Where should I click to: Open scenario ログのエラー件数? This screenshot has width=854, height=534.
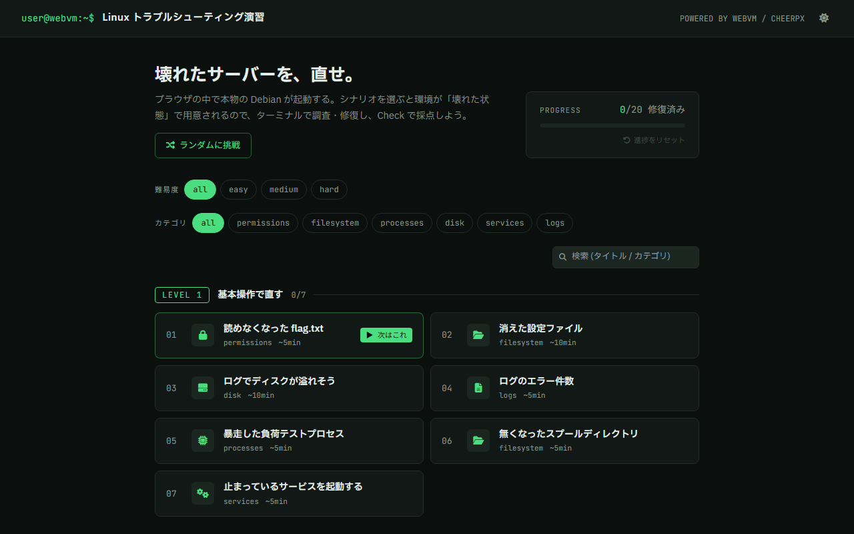[564, 388]
